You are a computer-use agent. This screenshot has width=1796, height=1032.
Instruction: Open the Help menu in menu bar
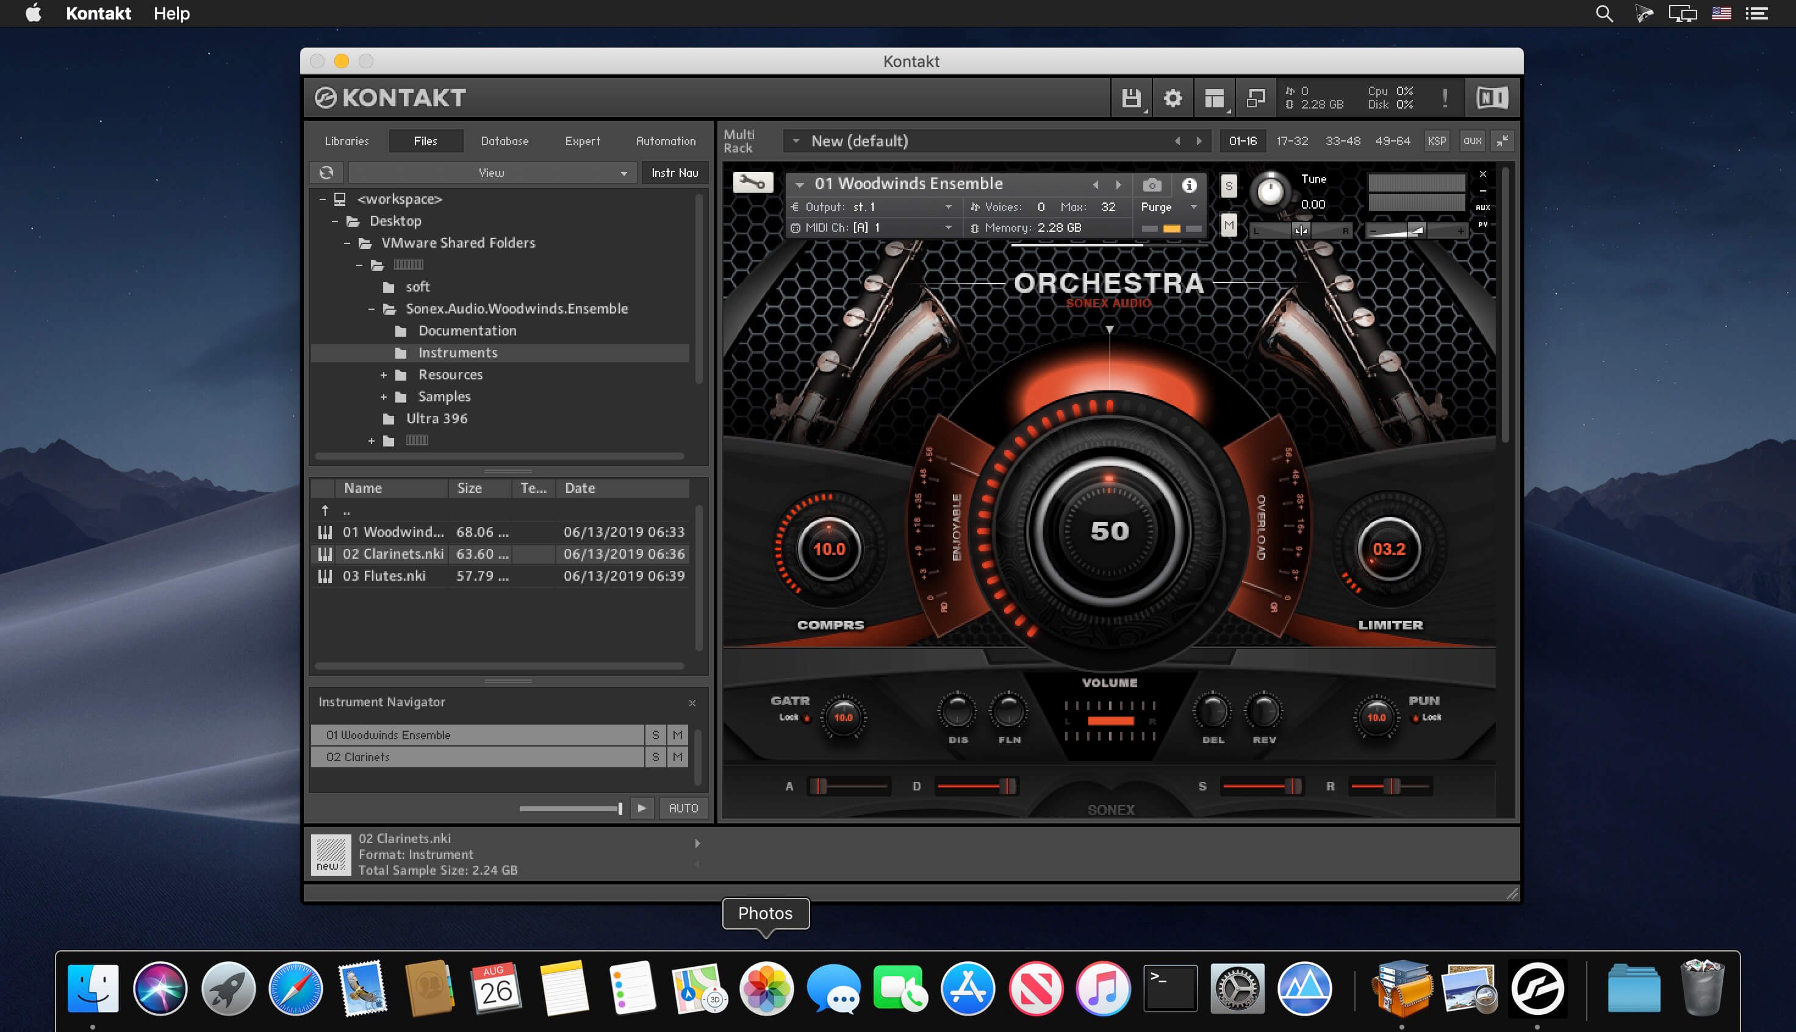(x=171, y=13)
